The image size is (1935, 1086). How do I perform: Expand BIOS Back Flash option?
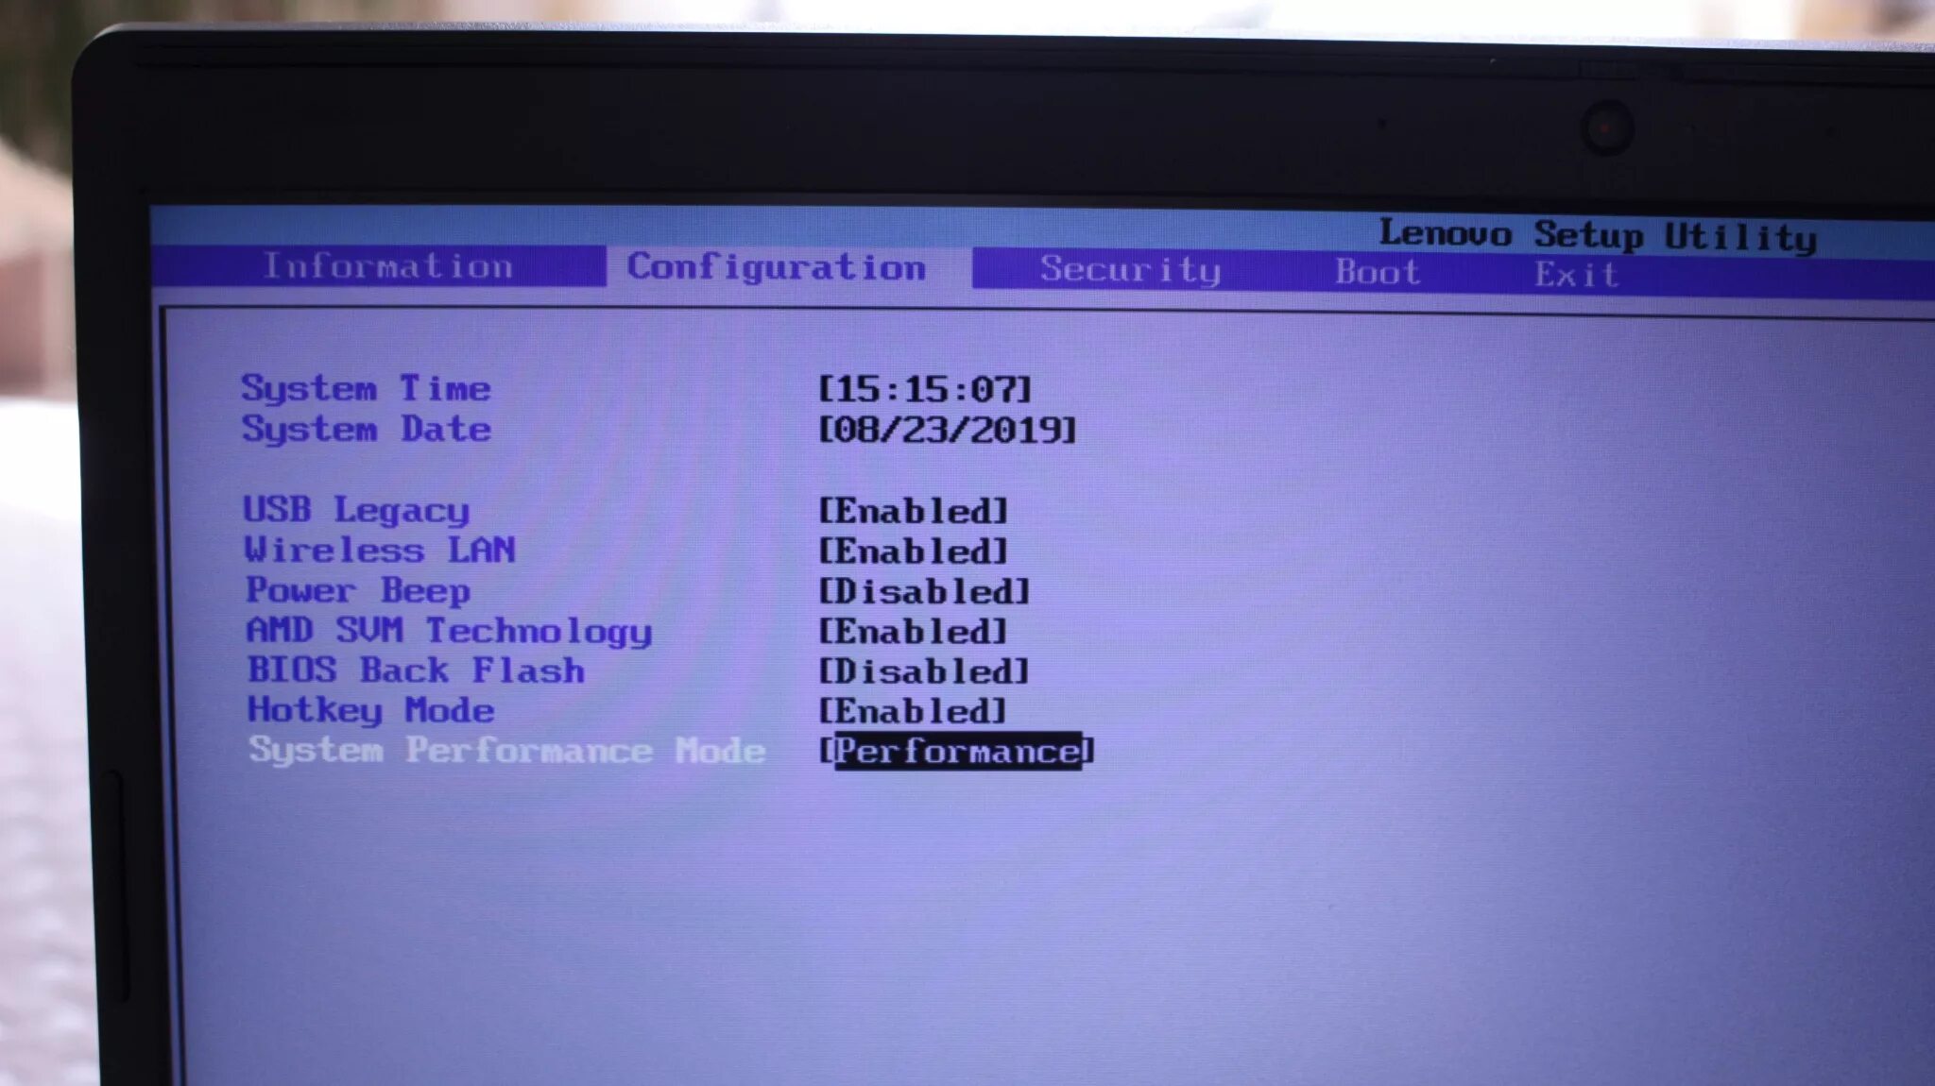tap(921, 671)
